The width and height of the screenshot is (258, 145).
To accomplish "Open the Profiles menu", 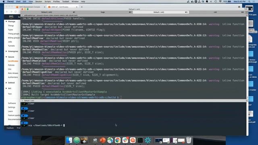I will tap(56, 2).
